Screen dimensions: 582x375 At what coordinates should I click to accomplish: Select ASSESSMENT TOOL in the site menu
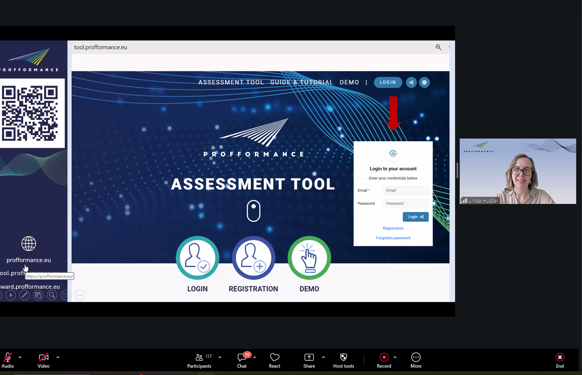coord(231,82)
